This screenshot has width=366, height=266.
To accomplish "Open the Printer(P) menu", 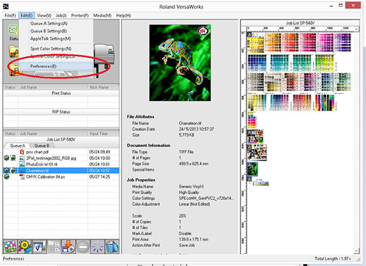I will pos(76,14).
